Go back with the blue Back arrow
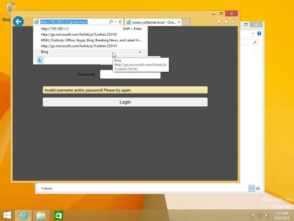Viewport: 294px width, 221px height. [18, 22]
